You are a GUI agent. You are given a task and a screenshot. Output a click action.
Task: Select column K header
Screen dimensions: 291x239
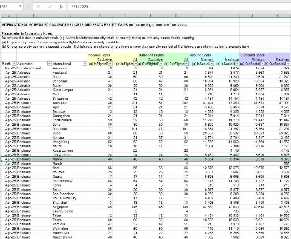(277, 16)
